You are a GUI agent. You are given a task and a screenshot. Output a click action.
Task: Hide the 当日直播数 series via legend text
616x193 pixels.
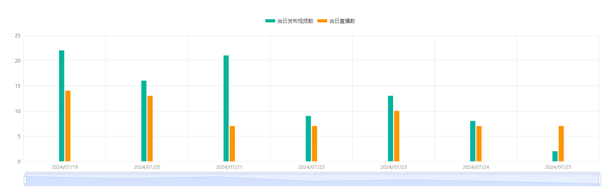pyautogui.click(x=342, y=21)
